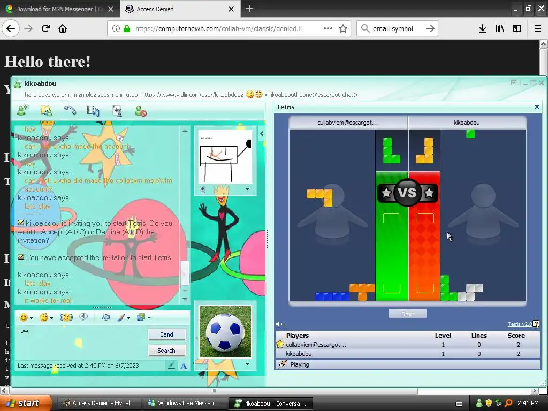
Task: Open my soccer ball display picture
Action: tap(225, 332)
